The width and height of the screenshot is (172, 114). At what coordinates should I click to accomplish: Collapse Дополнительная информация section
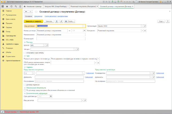pos(36,93)
